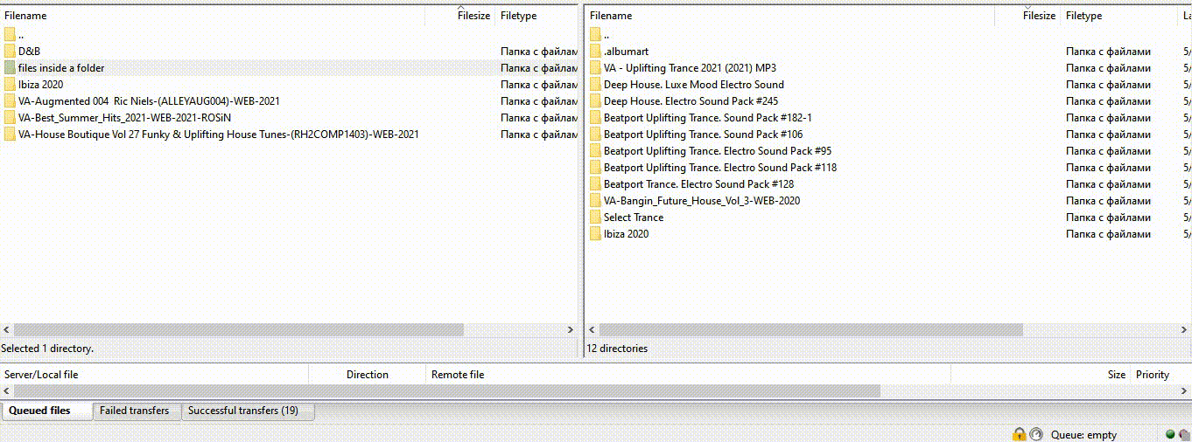Viewport: 1192px width, 442px height.
Task: Click the local pane horizontal scrollbar thumb
Action: [x=238, y=330]
